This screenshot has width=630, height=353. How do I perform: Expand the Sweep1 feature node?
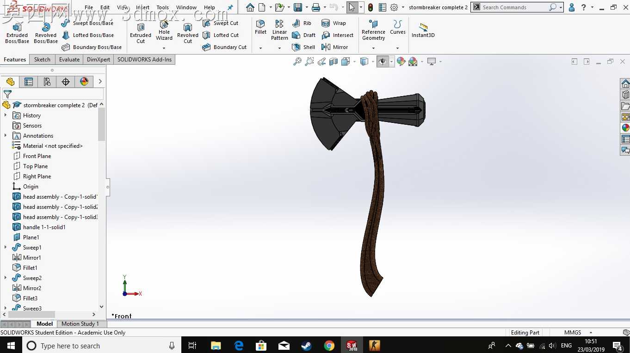pyautogui.click(x=6, y=248)
